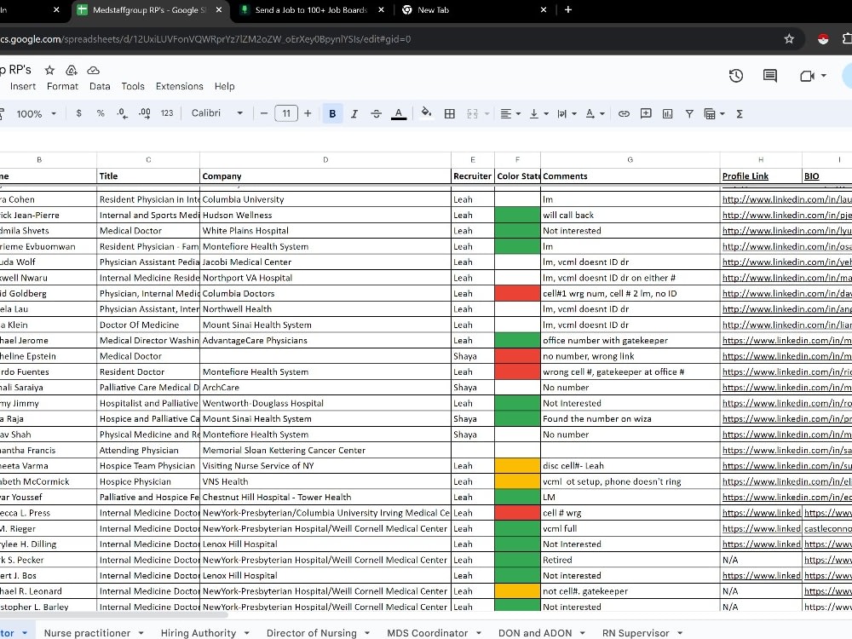Open Nurse practitioner sheet tab menu arrow
Screen dimensions: 852x639
(141, 633)
